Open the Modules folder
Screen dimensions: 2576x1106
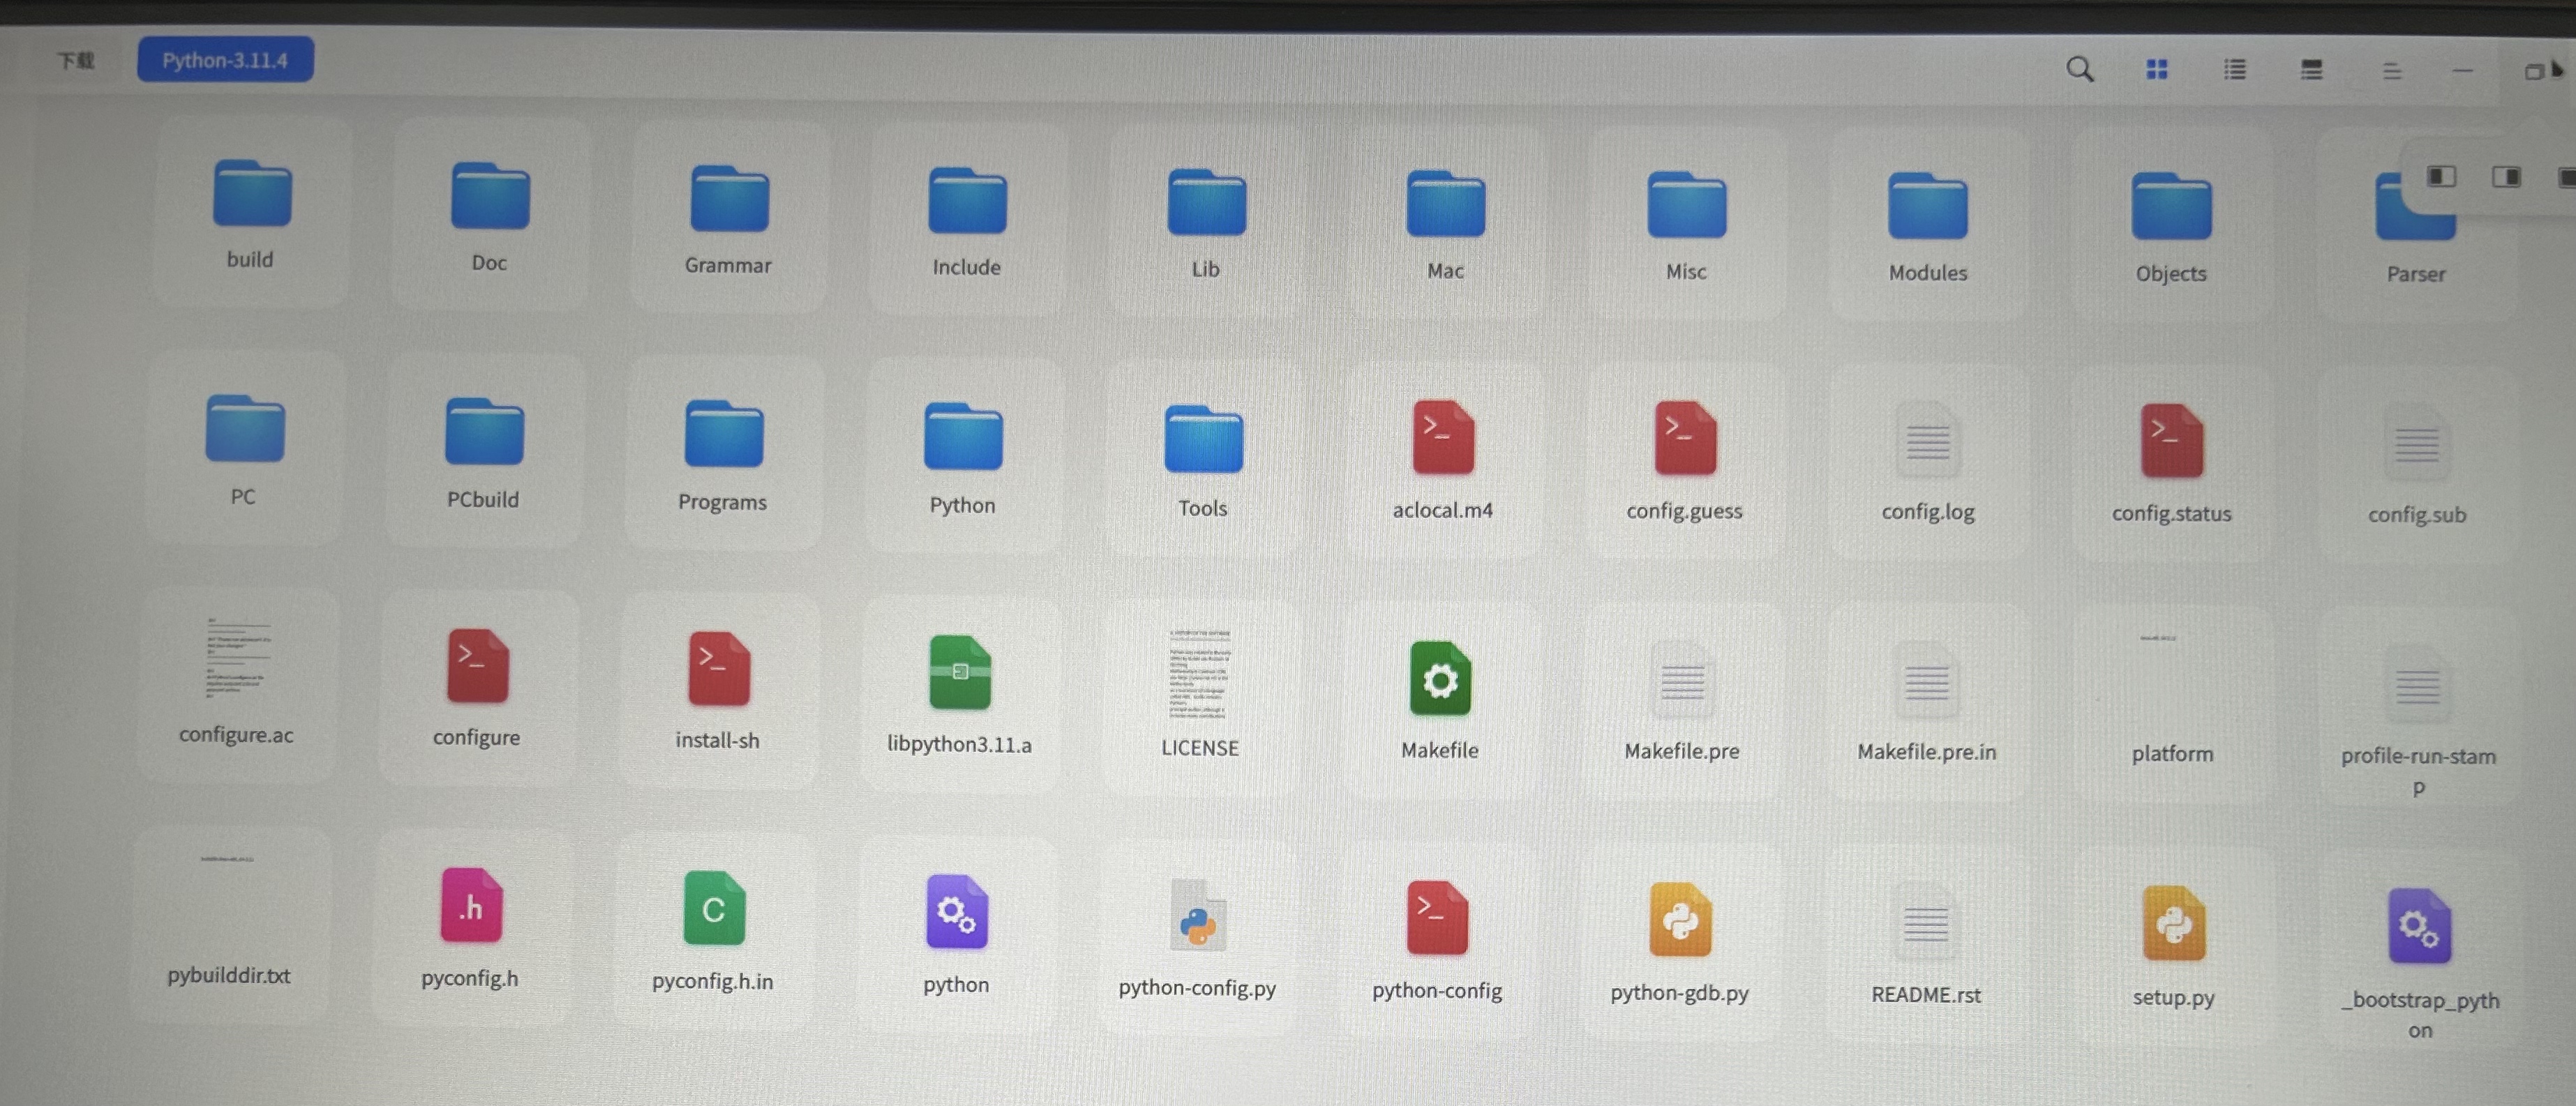click(1927, 207)
